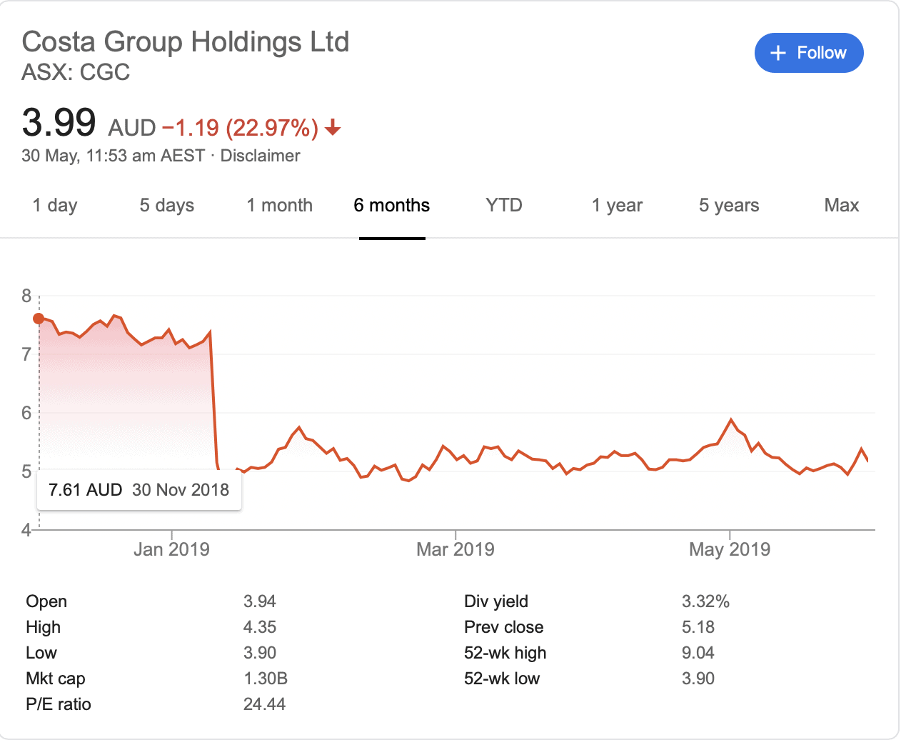Click the Costa Group Holdings Ltd title
This screenshot has height=740, width=901.
pos(186,42)
